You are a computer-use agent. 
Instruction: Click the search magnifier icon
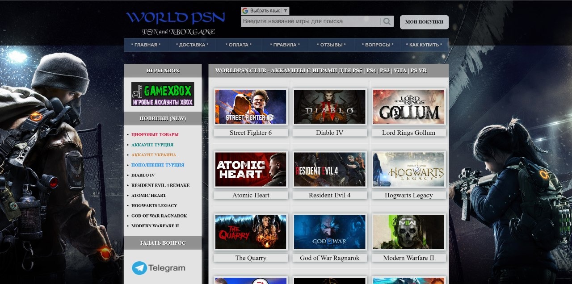(387, 21)
